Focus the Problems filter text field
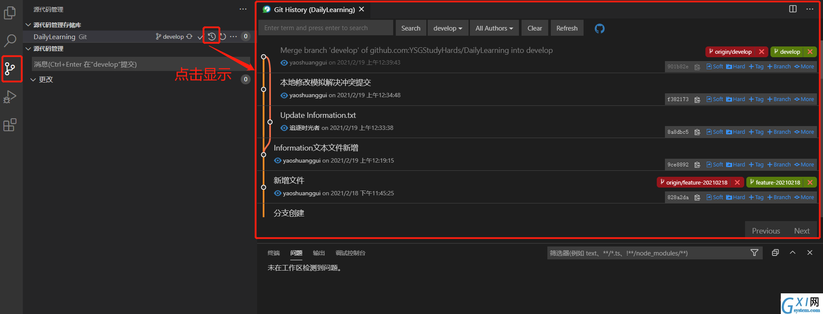This screenshot has width=823, height=314. click(648, 253)
